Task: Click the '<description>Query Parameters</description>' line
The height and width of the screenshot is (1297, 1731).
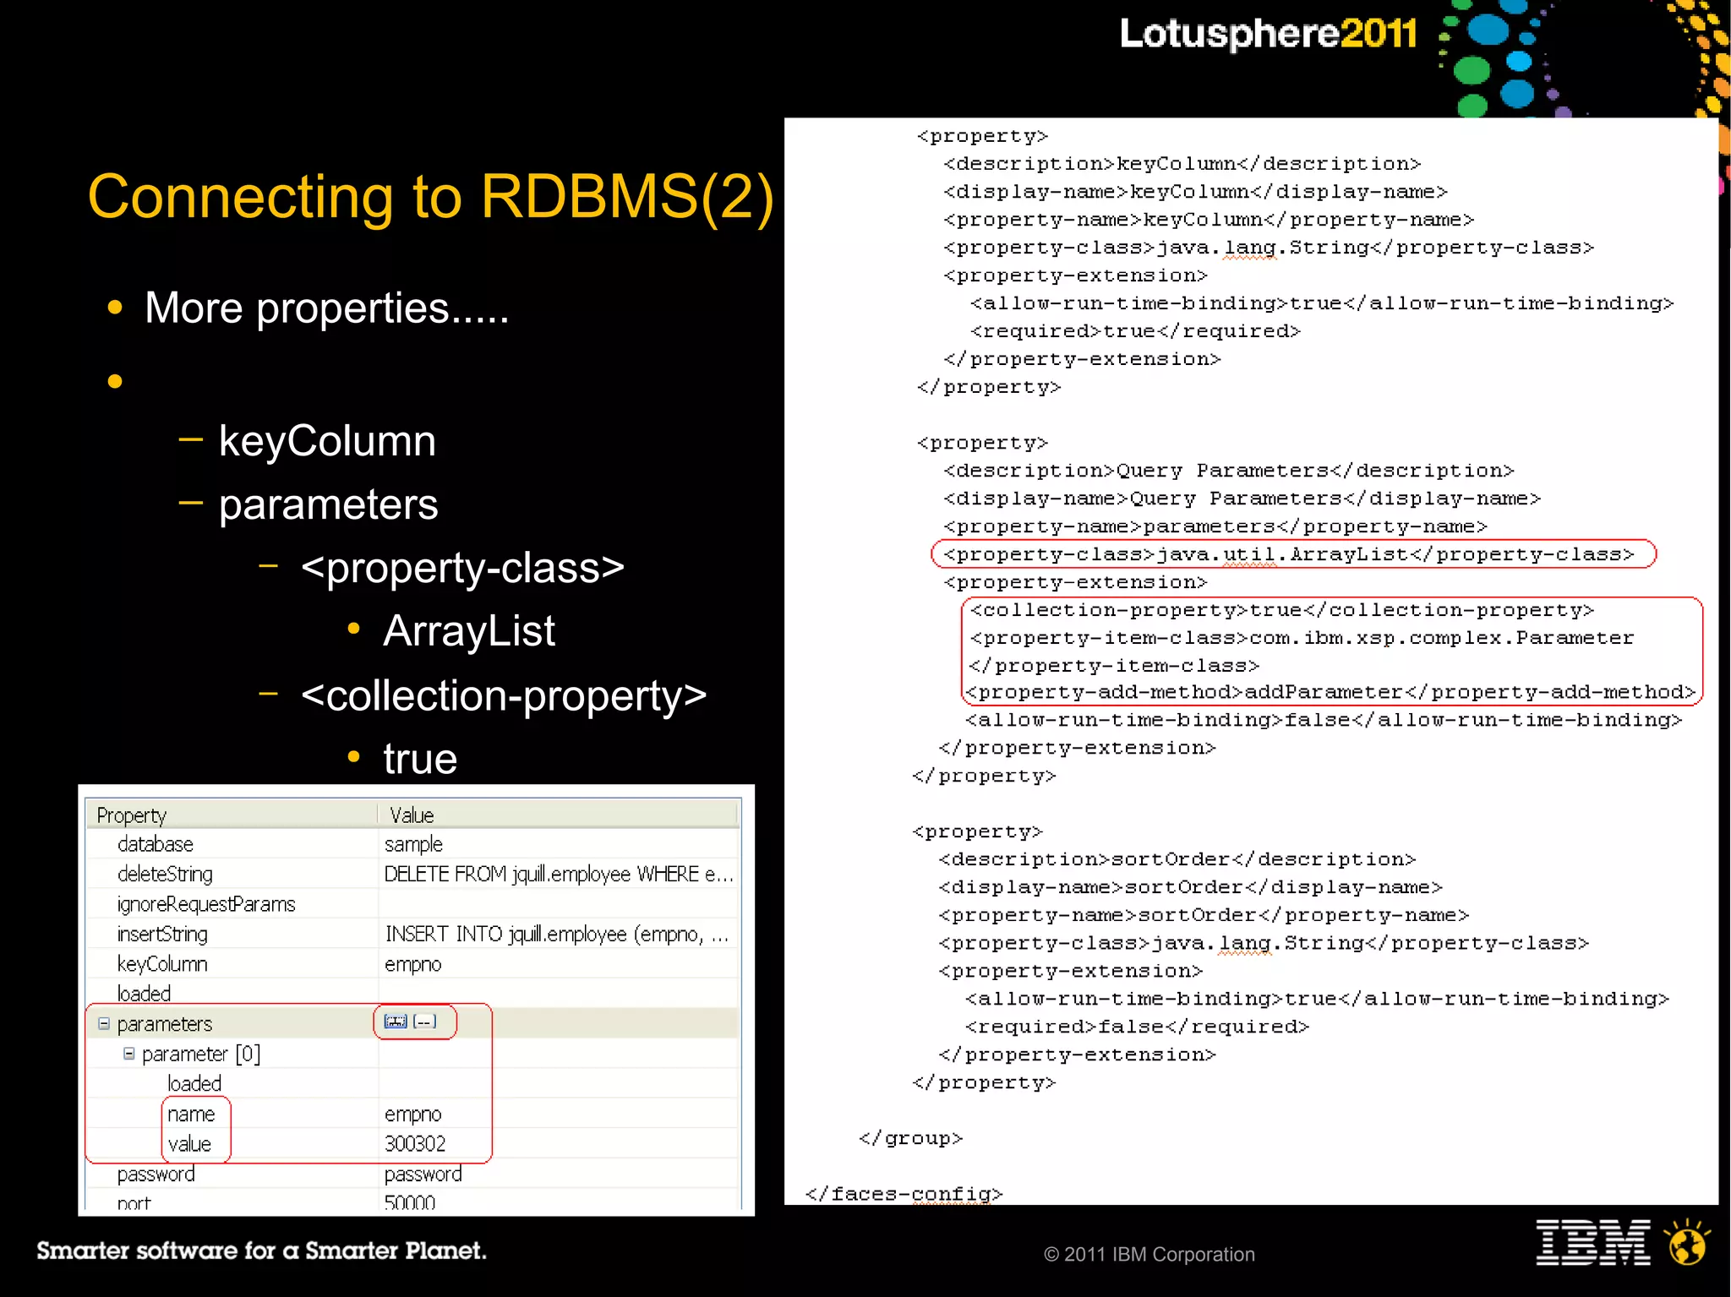Action: 1228,471
